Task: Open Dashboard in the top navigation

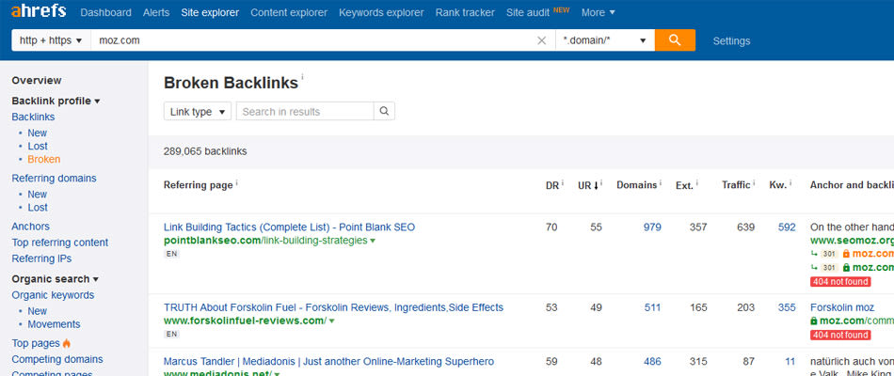Action: (106, 12)
